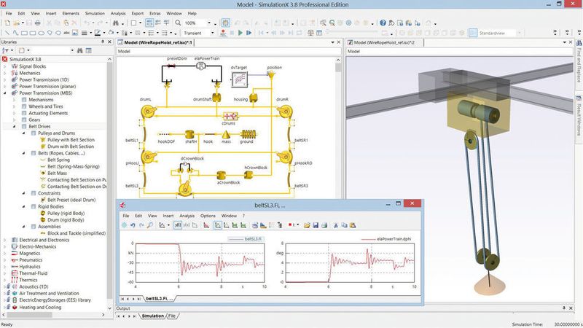
Task: Click the save icon in result window toolbar
Action: tap(316, 225)
